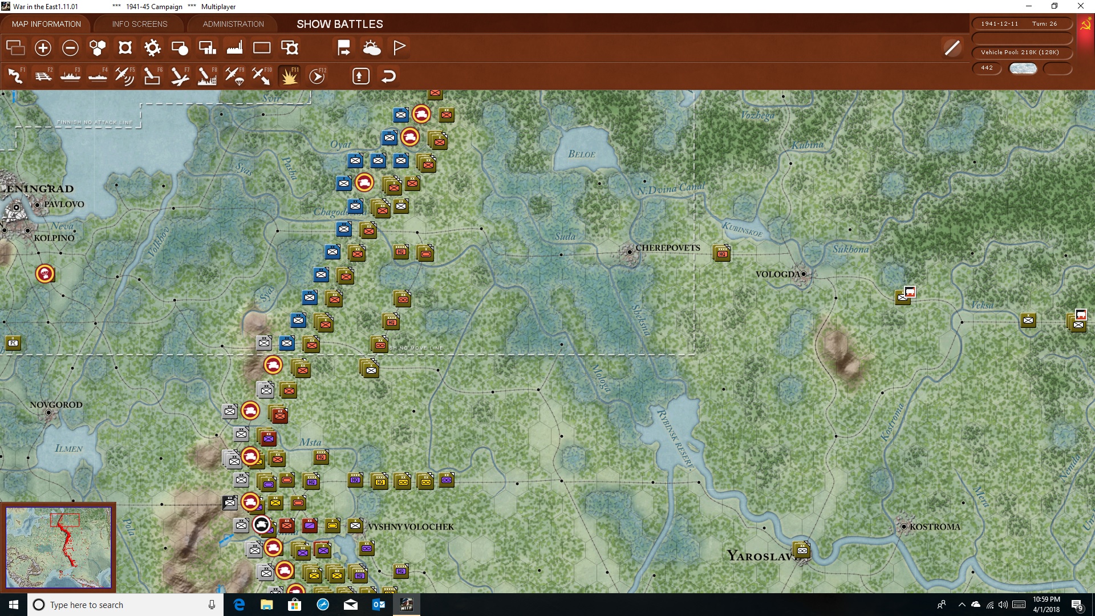The height and width of the screenshot is (616, 1095).
Task: Open Outlook from taskbar
Action: click(379, 605)
